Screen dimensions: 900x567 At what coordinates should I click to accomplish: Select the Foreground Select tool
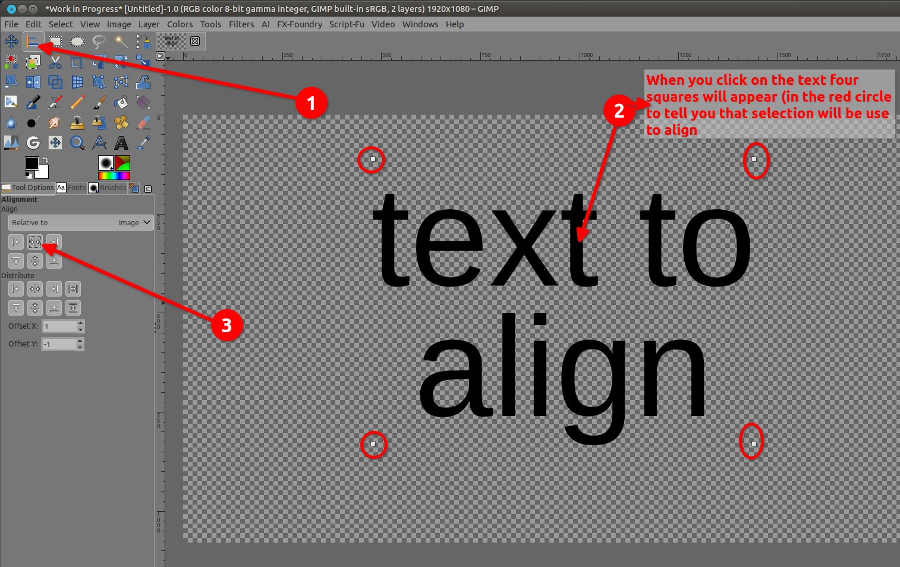click(x=33, y=62)
